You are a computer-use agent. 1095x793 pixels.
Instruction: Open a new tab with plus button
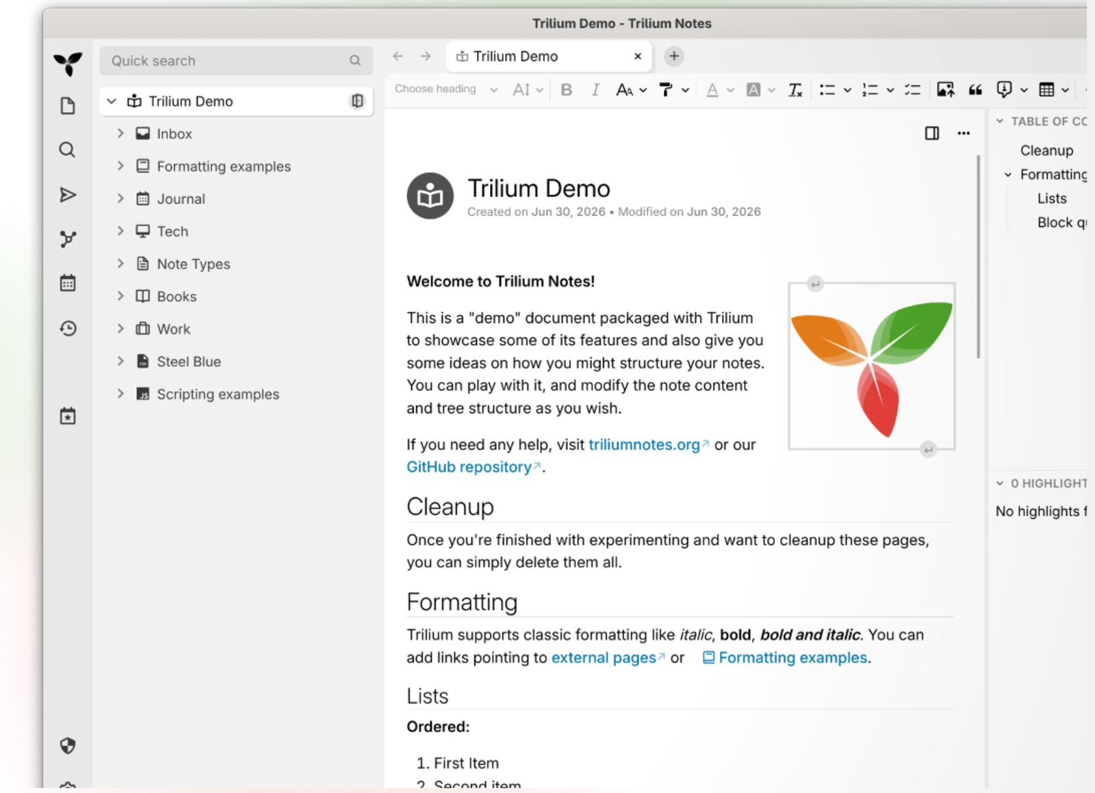click(674, 56)
